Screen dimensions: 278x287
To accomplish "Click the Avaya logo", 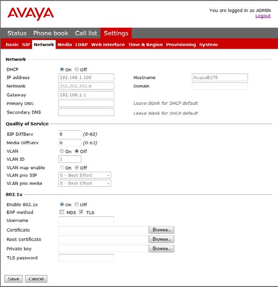I will (30, 14).
